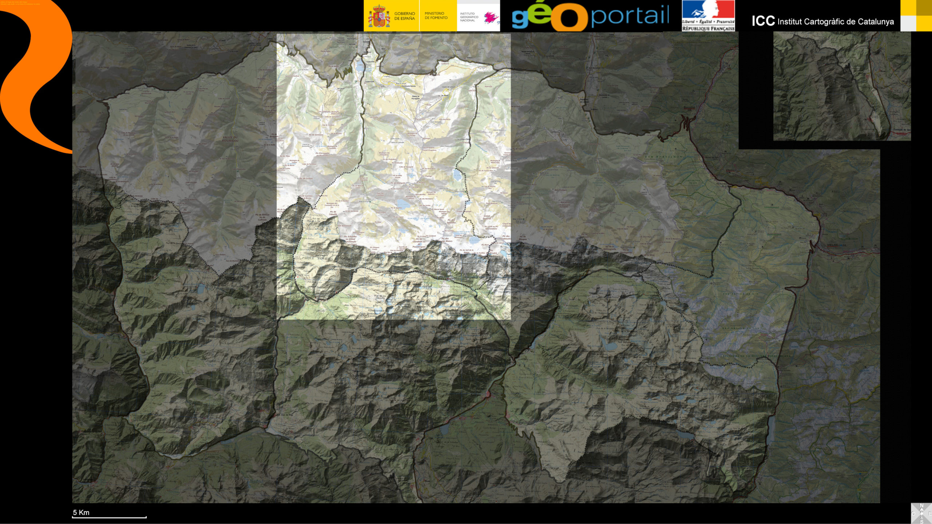The height and width of the screenshot is (524, 932).
Task: Click the Ministerio de Fomento logo
Action: pos(436,16)
